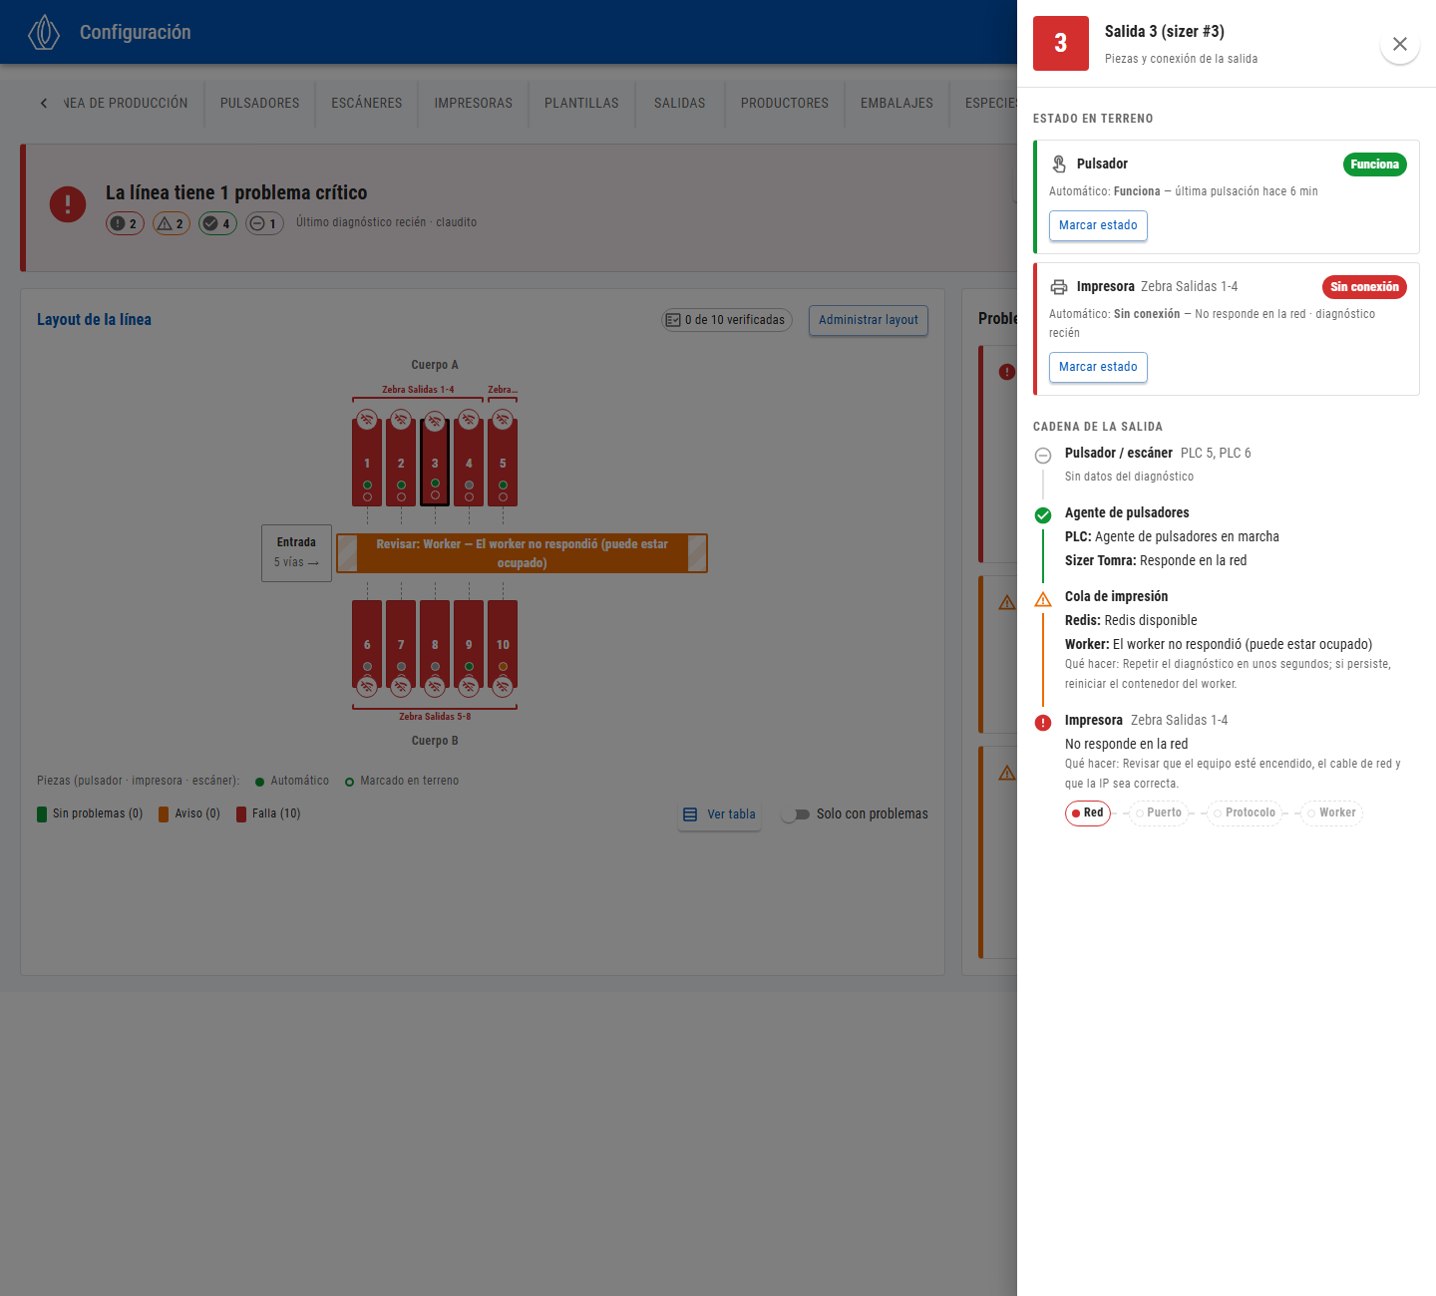Select outlet 8 in Cuerpo B

[435, 644]
